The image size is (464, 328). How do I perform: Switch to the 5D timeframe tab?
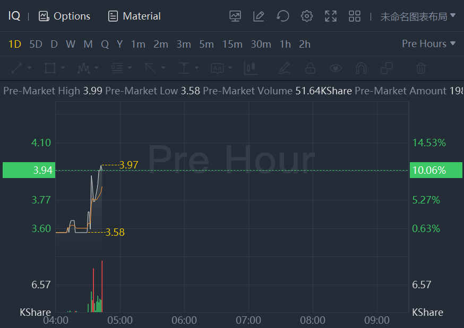[36, 44]
